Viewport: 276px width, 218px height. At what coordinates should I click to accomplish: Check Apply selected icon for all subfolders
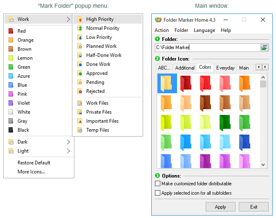tap(157, 193)
